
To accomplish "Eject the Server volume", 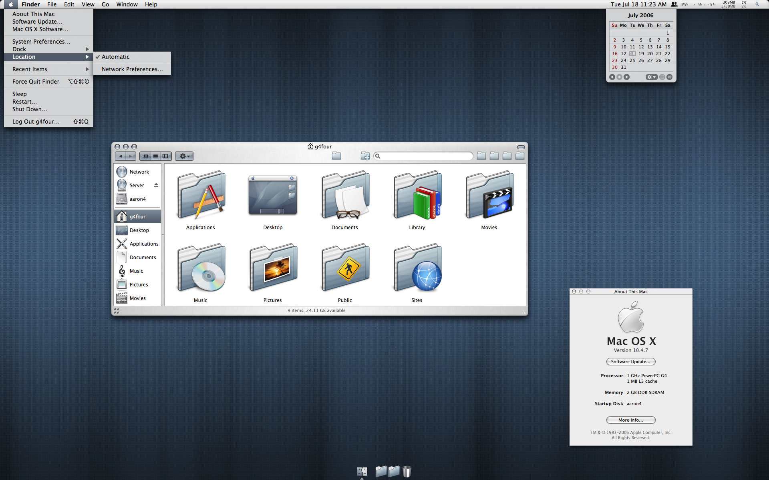I will (x=156, y=185).
